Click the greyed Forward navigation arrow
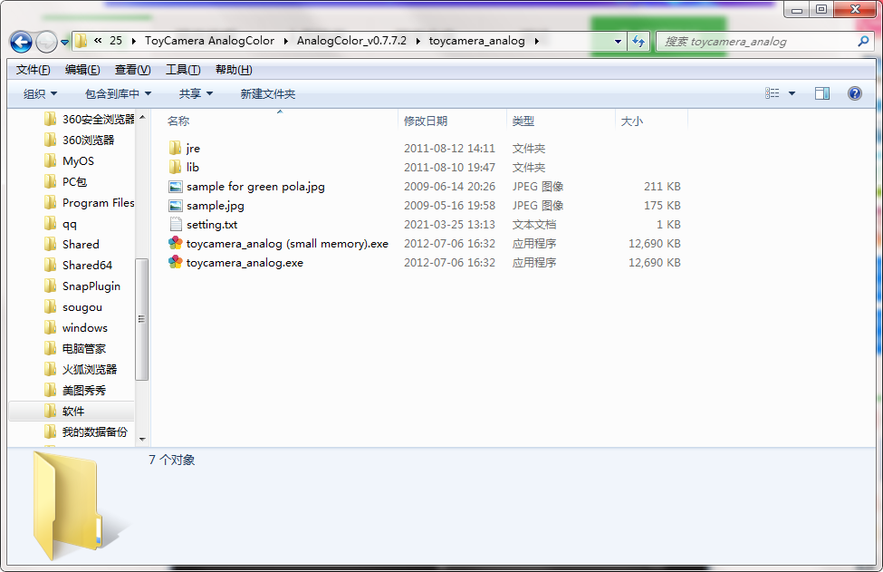Screen dimensions: 883x572 point(46,42)
